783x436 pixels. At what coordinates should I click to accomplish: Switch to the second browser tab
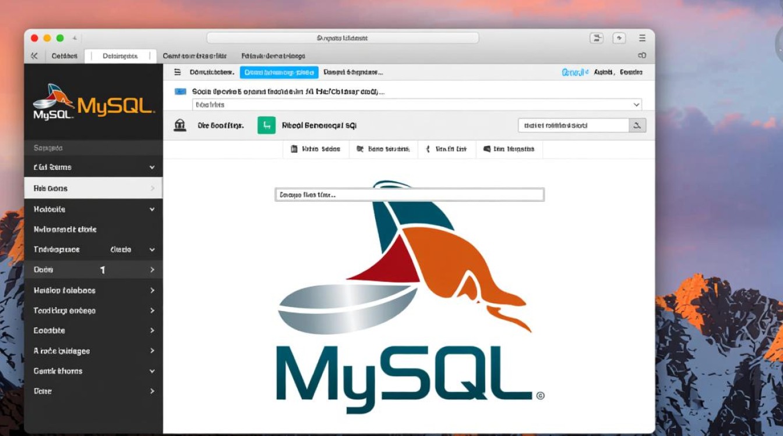click(121, 55)
